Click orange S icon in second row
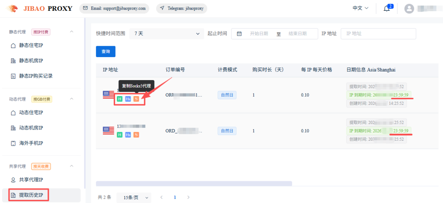The image size is (443, 203). [x=136, y=135]
